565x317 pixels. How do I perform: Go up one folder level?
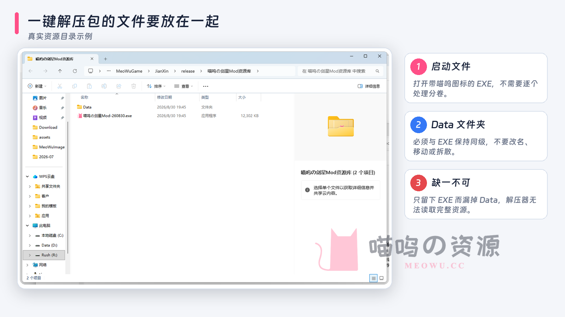click(60, 71)
